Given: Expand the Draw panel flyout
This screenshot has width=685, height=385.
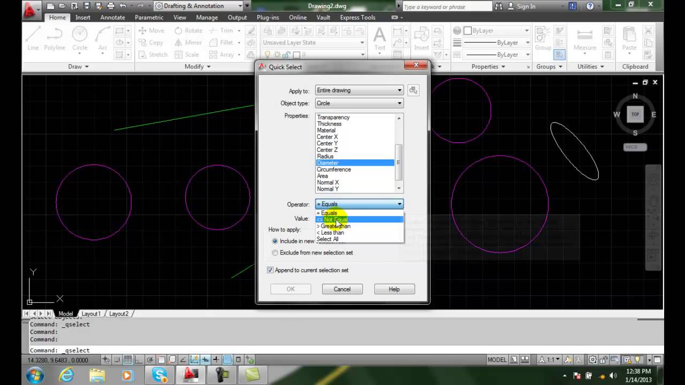Looking at the screenshot, I should point(78,67).
